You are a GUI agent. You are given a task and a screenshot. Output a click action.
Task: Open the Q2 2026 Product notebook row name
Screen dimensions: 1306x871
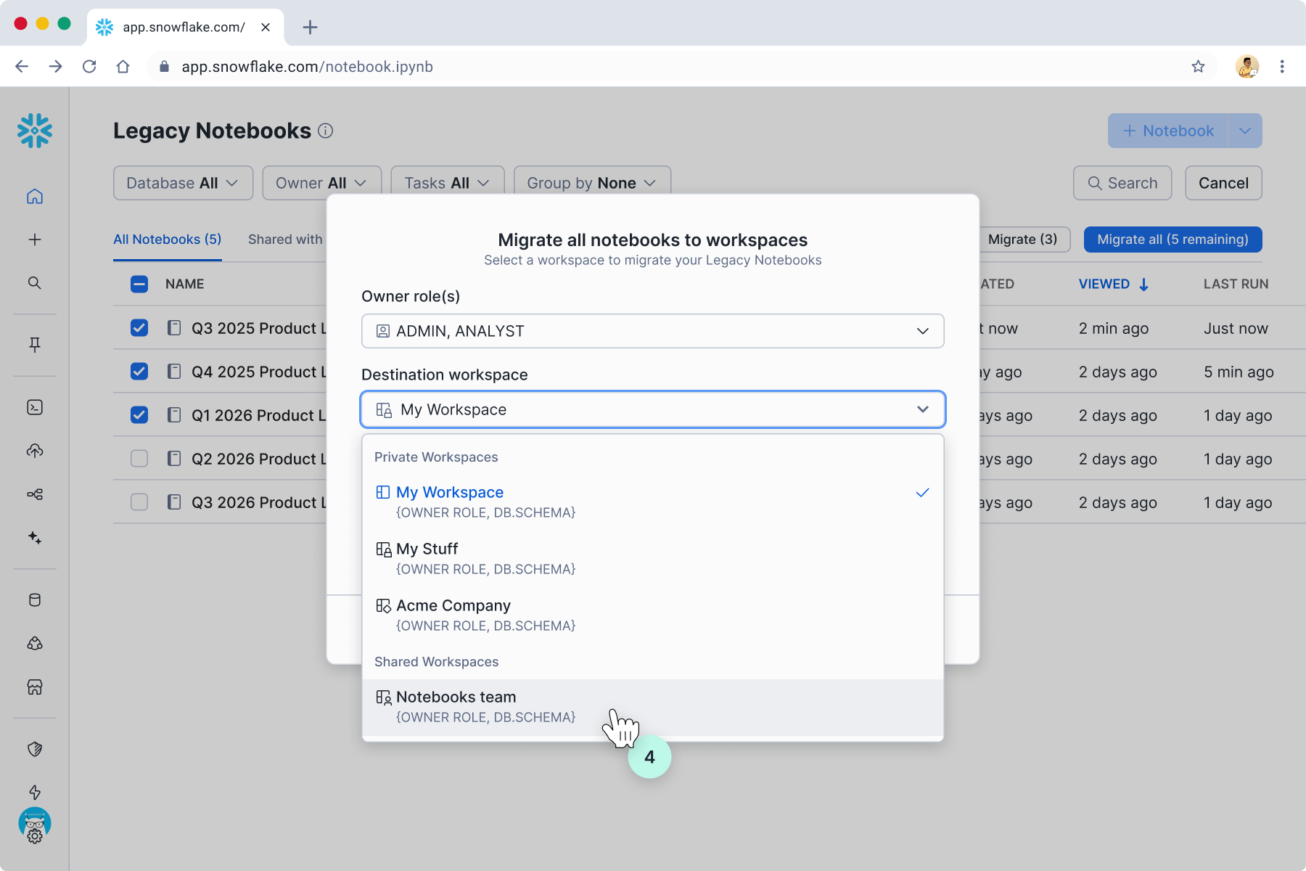(x=259, y=459)
